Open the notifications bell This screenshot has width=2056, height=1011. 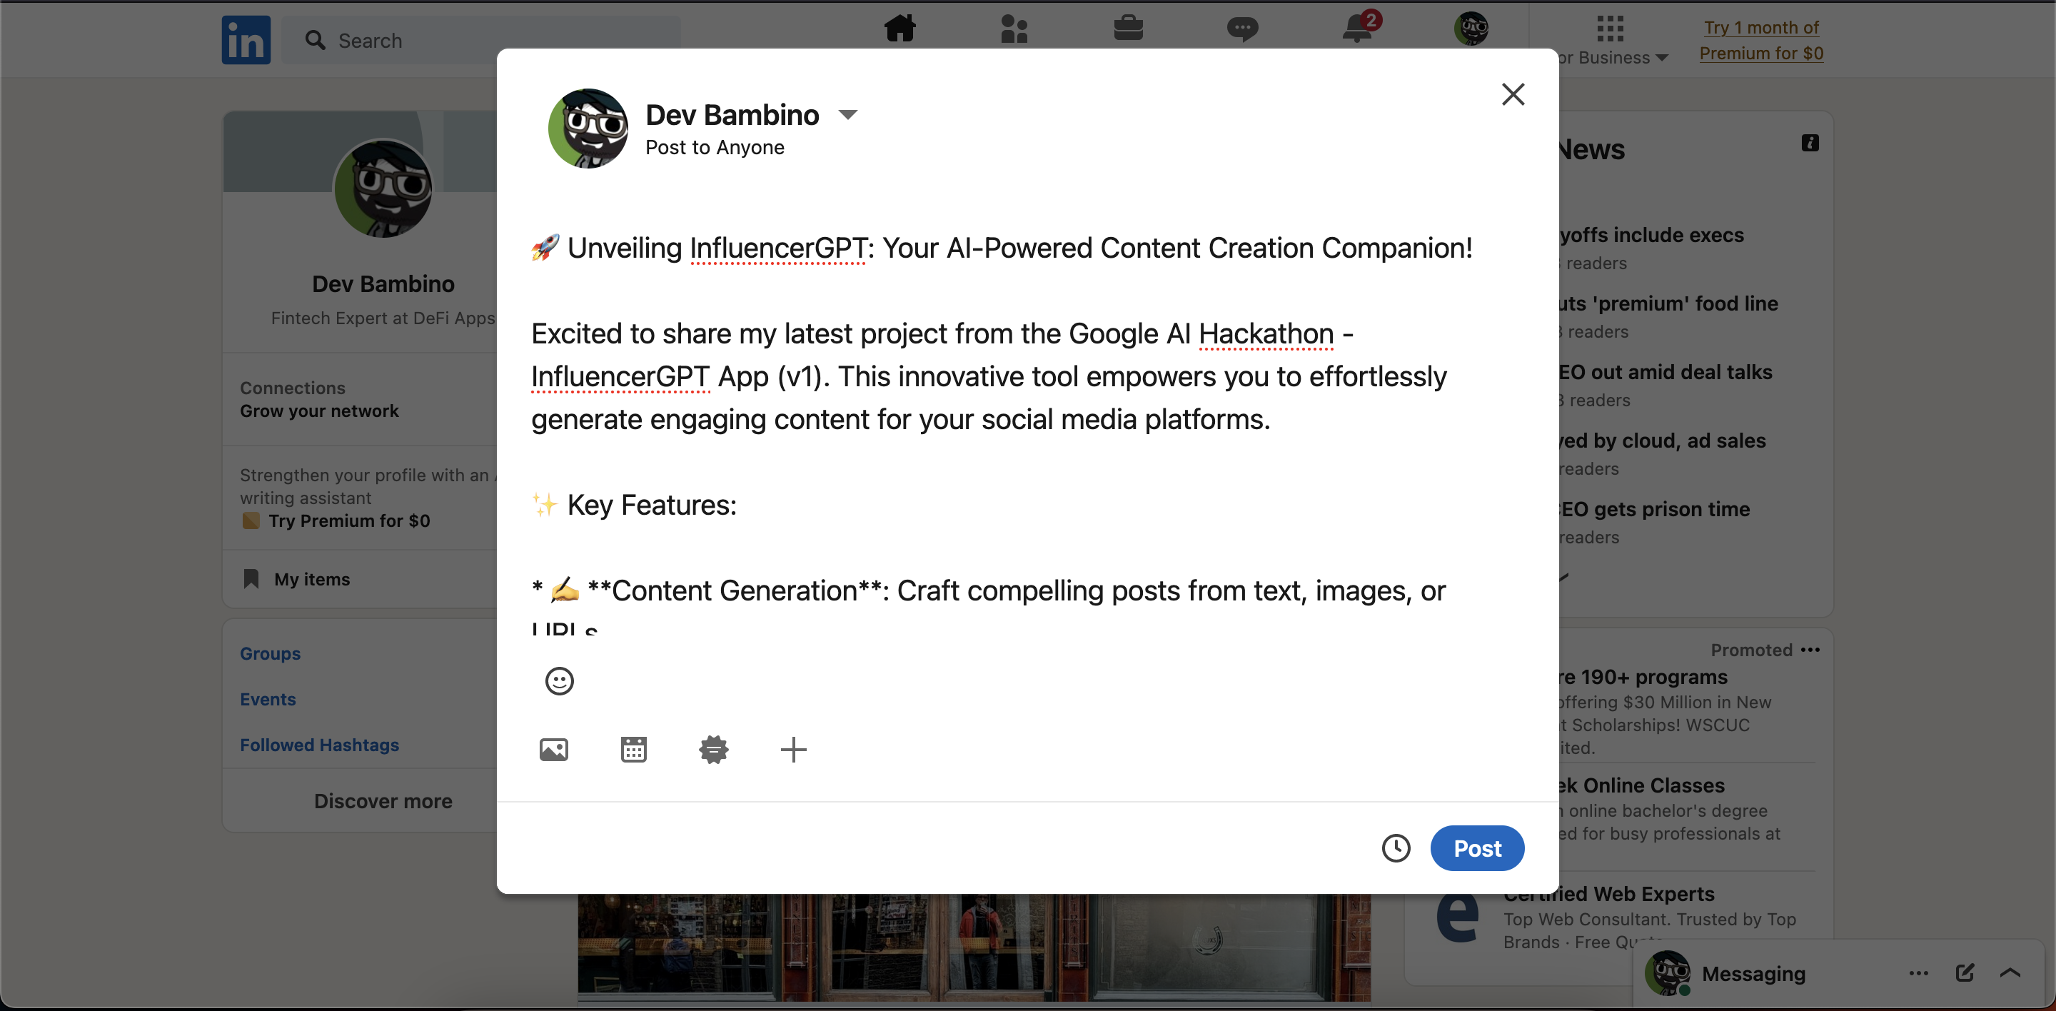1358,29
